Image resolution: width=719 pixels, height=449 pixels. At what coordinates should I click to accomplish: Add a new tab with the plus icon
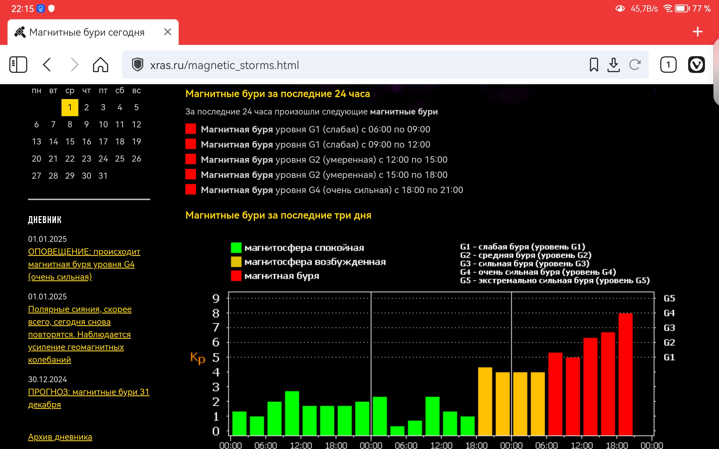698,31
